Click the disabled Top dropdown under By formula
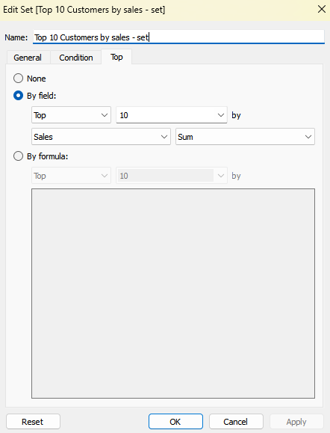Image resolution: width=330 pixels, height=433 pixels. tap(71, 176)
